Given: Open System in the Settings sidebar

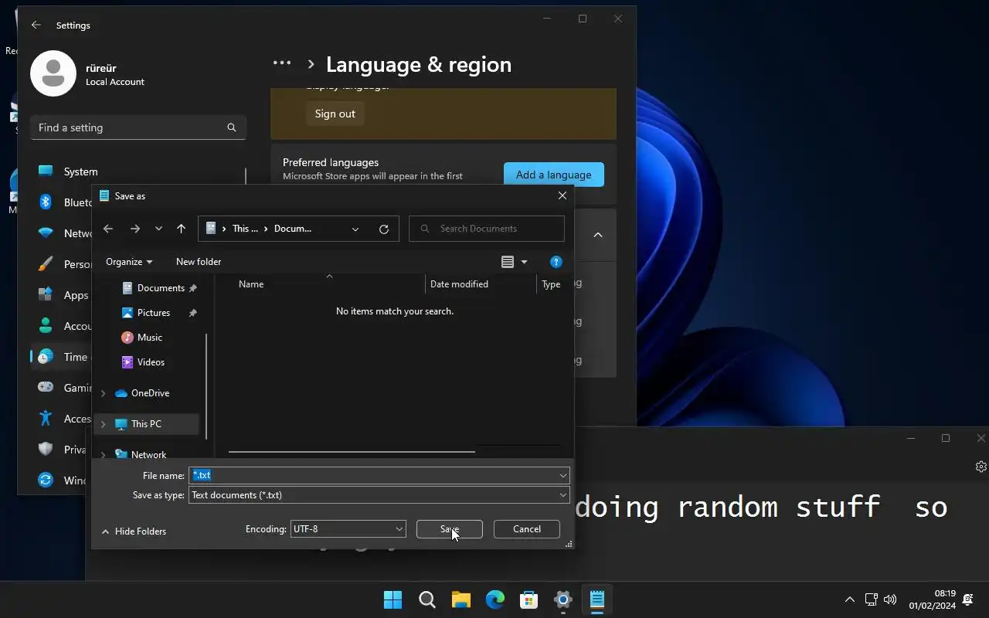Looking at the screenshot, I should [81, 171].
